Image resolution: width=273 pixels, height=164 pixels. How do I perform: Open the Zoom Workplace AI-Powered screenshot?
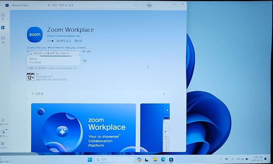pos(83,128)
